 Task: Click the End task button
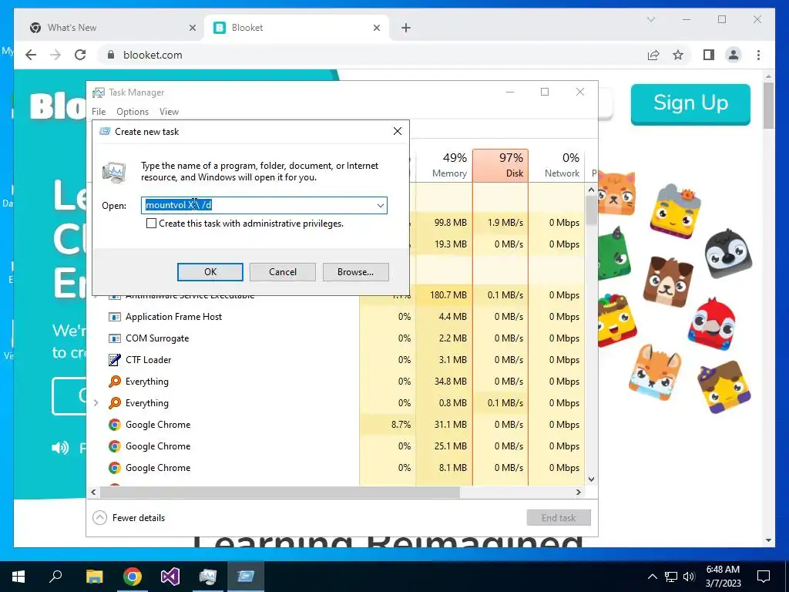click(x=559, y=518)
